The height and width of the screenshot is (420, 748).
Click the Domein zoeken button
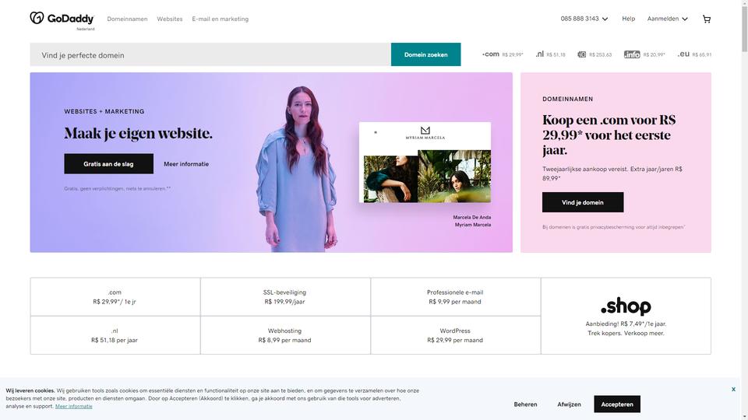(426, 54)
